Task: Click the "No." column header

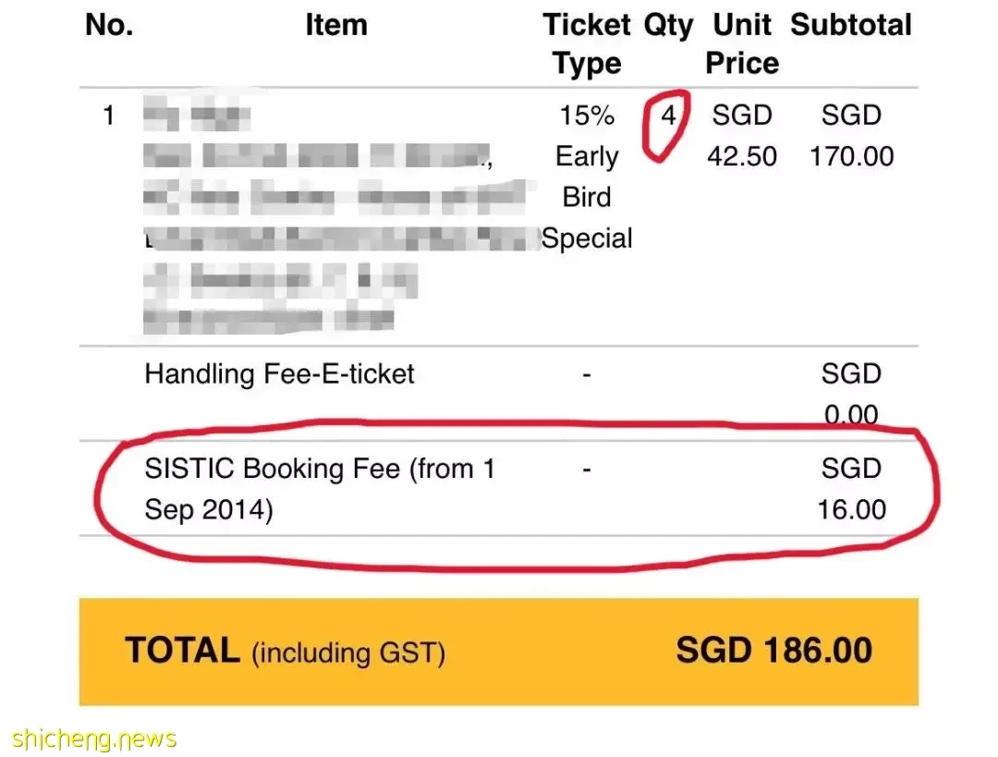Action: pyautogui.click(x=109, y=26)
